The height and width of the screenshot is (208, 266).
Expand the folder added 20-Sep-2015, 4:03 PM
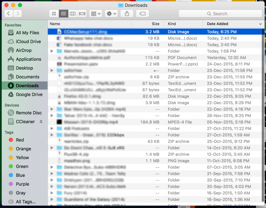coord(52,186)
